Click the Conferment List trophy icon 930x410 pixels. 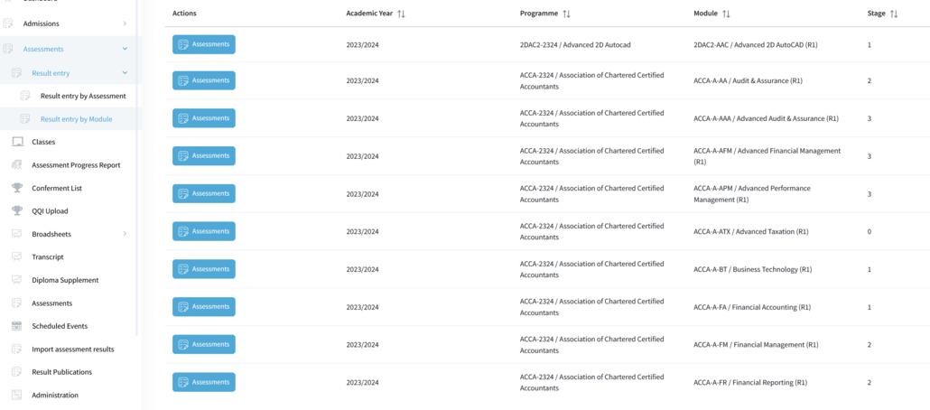pyautogui.click(x=17, y=188)
